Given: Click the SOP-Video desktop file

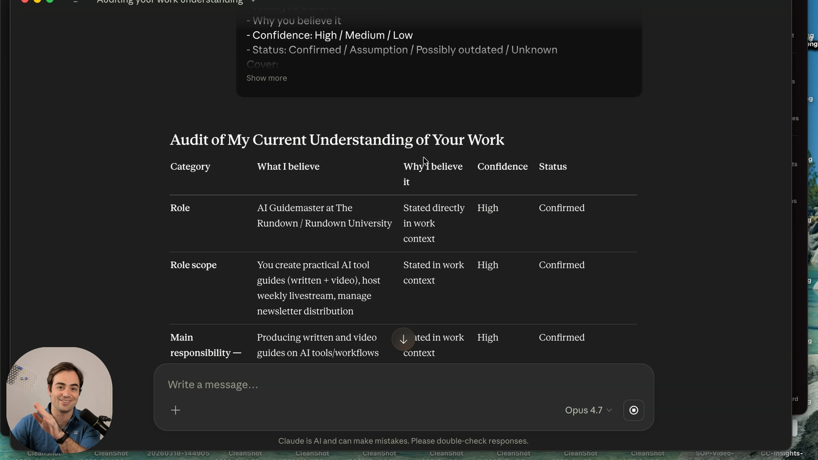Looking at the screenshot, I should tap(714, 453).
